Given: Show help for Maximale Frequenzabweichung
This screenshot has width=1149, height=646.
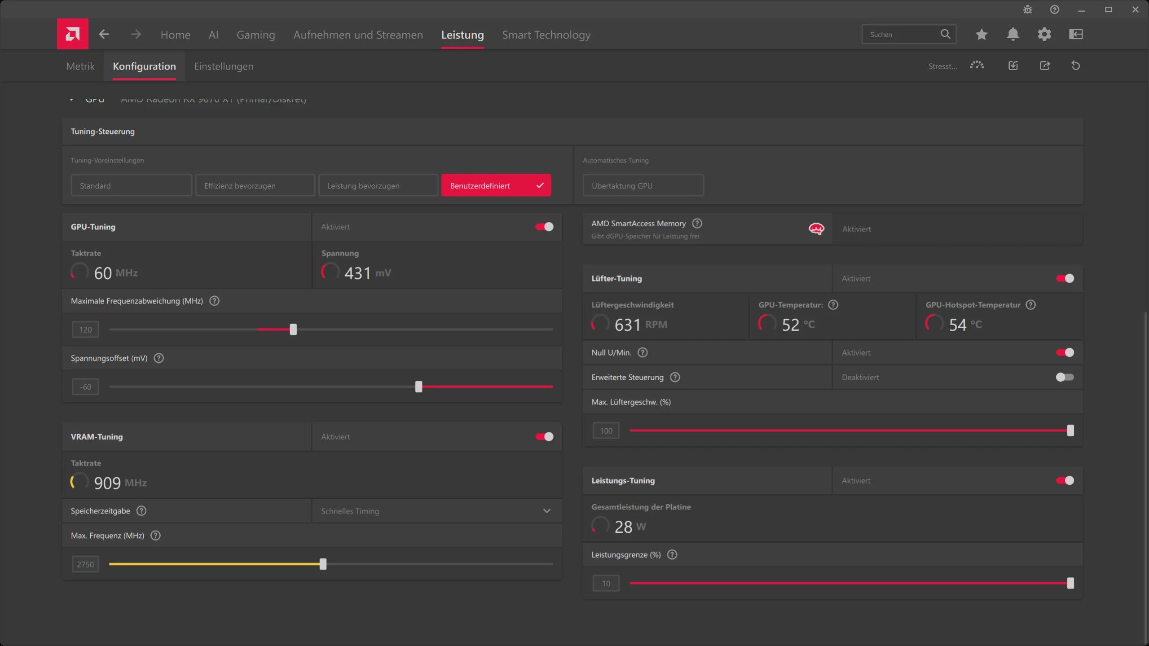Looking at the screenshot, I should pos(215,301).
